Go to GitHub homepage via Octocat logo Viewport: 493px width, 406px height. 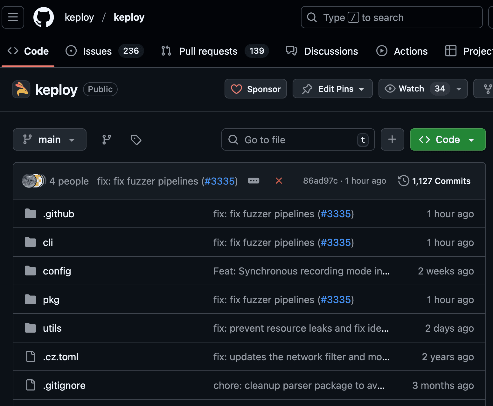(x=44, y=17)
